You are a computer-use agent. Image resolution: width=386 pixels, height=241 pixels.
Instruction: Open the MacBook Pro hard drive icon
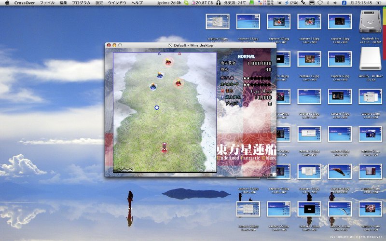[x=370, y=22]
